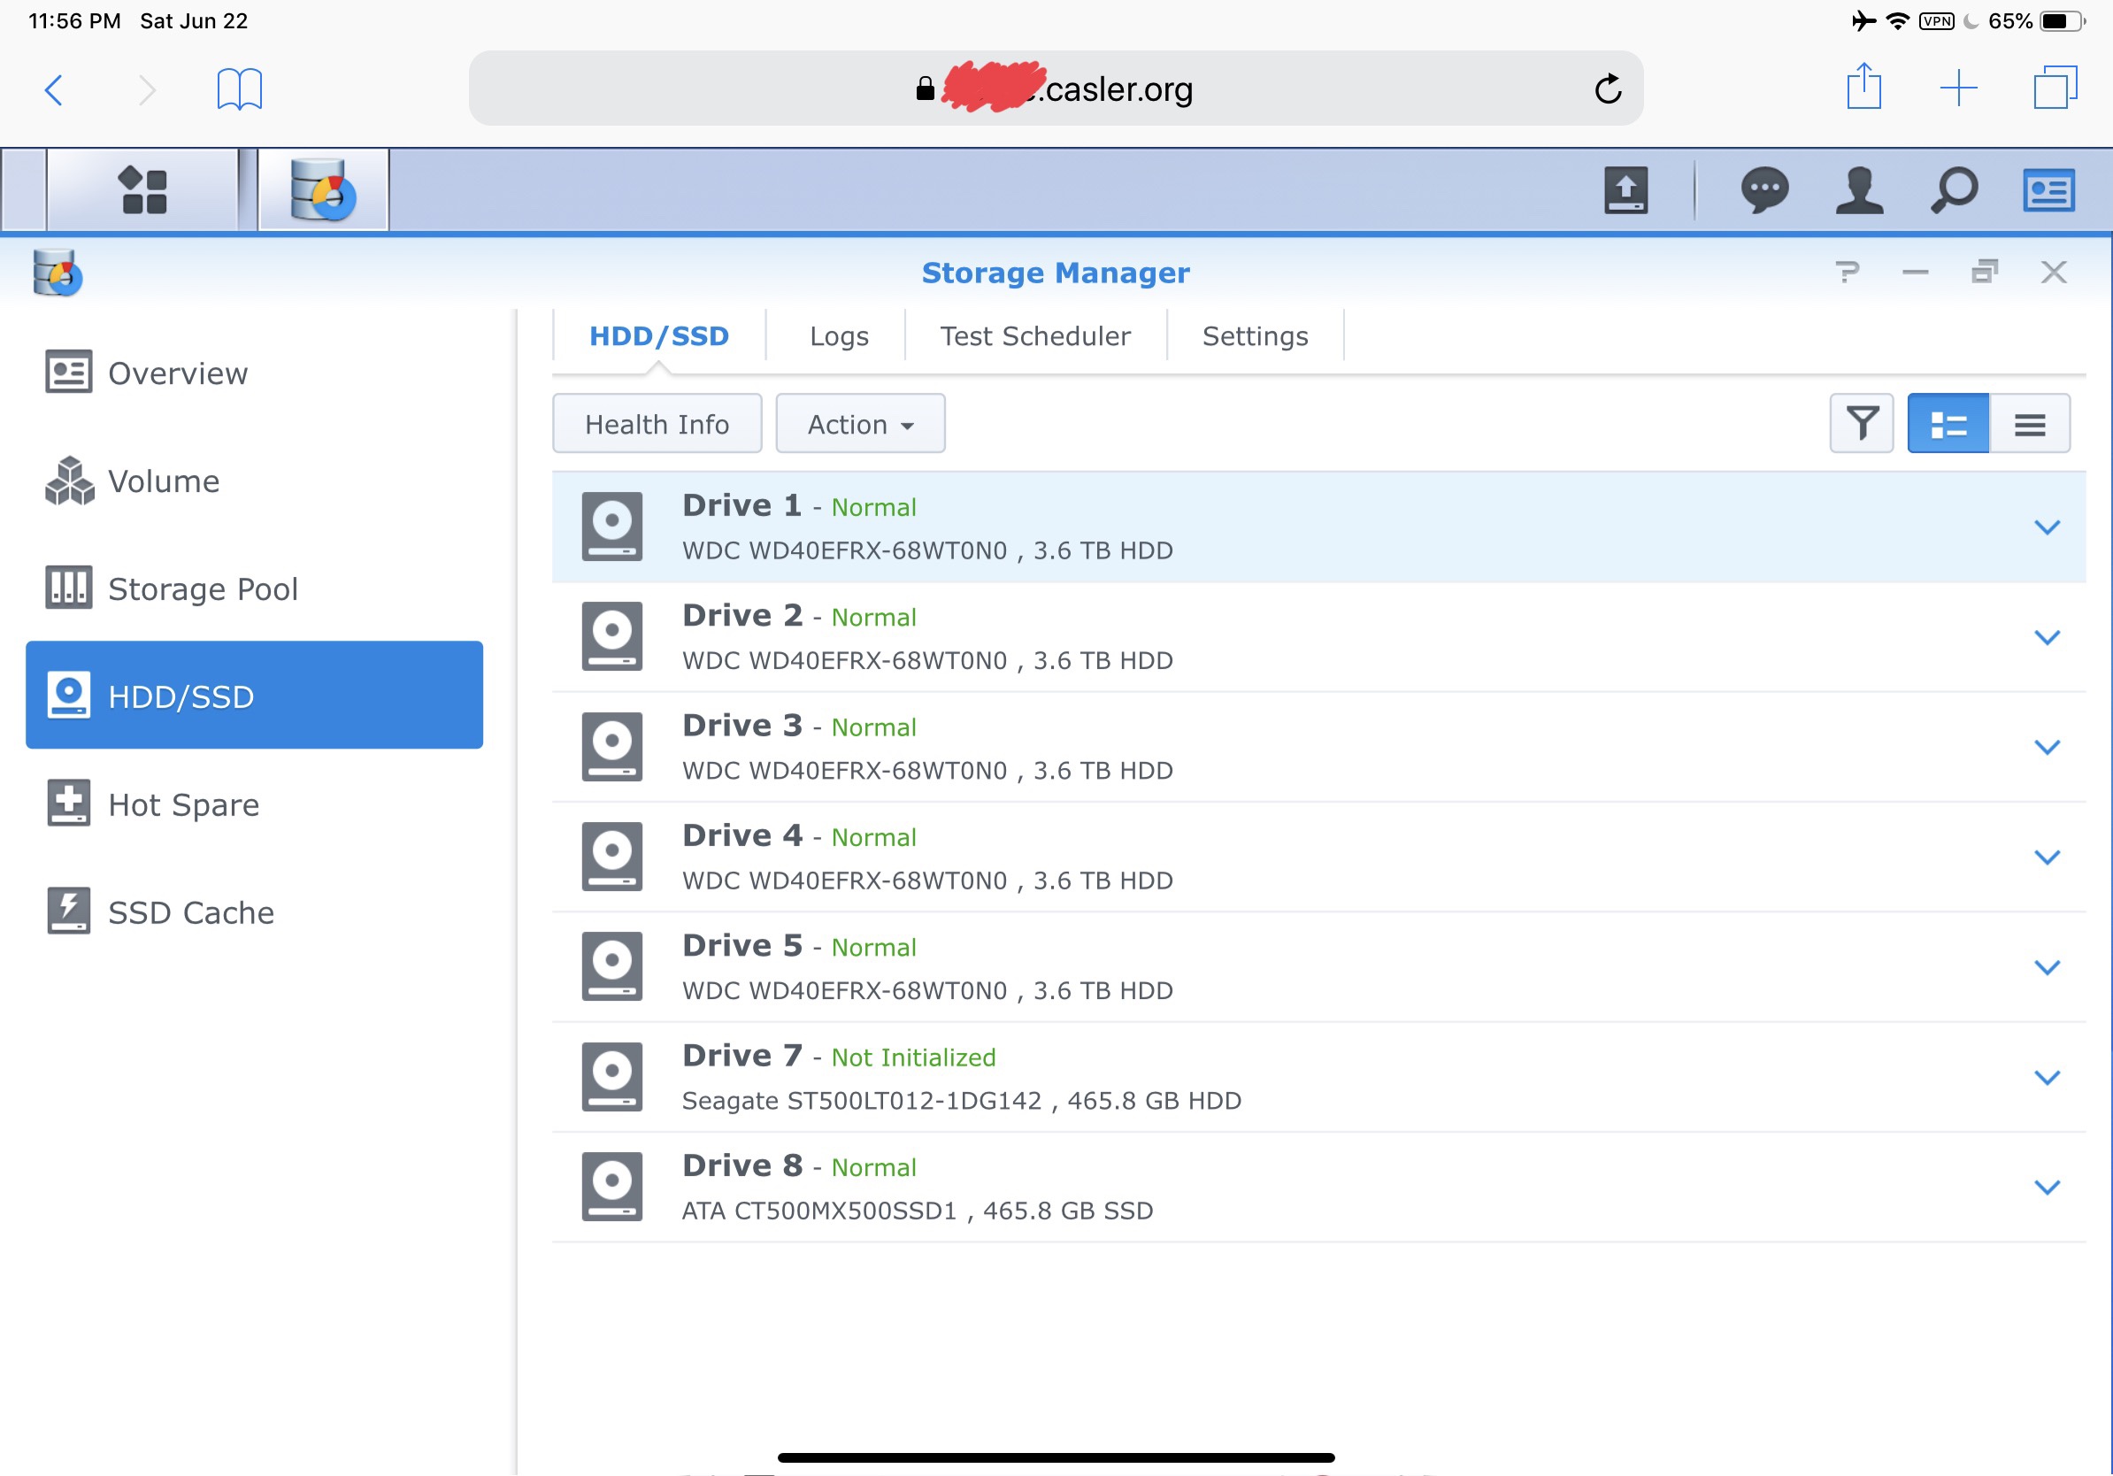Click the drive filter funnel icon
The width and height of the screenshot is (2113, 1476).
coord(1861,423)
